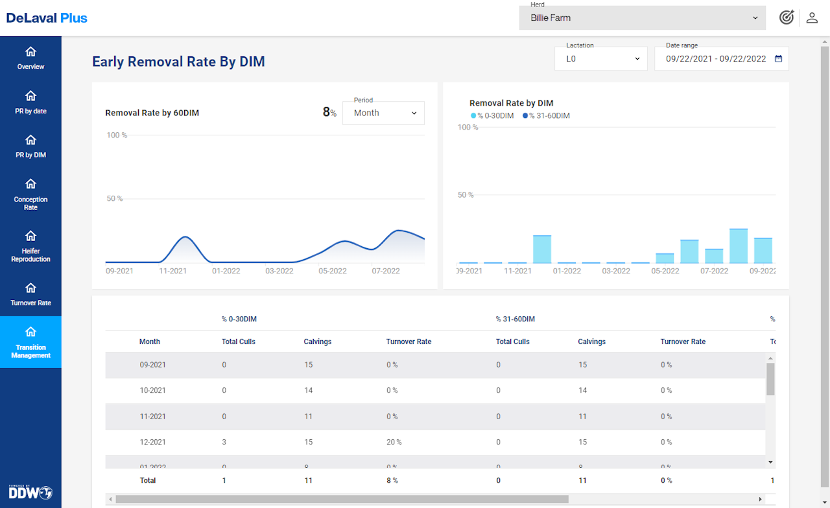
Task: Open the user profile icon
Action: click(812, 17)
